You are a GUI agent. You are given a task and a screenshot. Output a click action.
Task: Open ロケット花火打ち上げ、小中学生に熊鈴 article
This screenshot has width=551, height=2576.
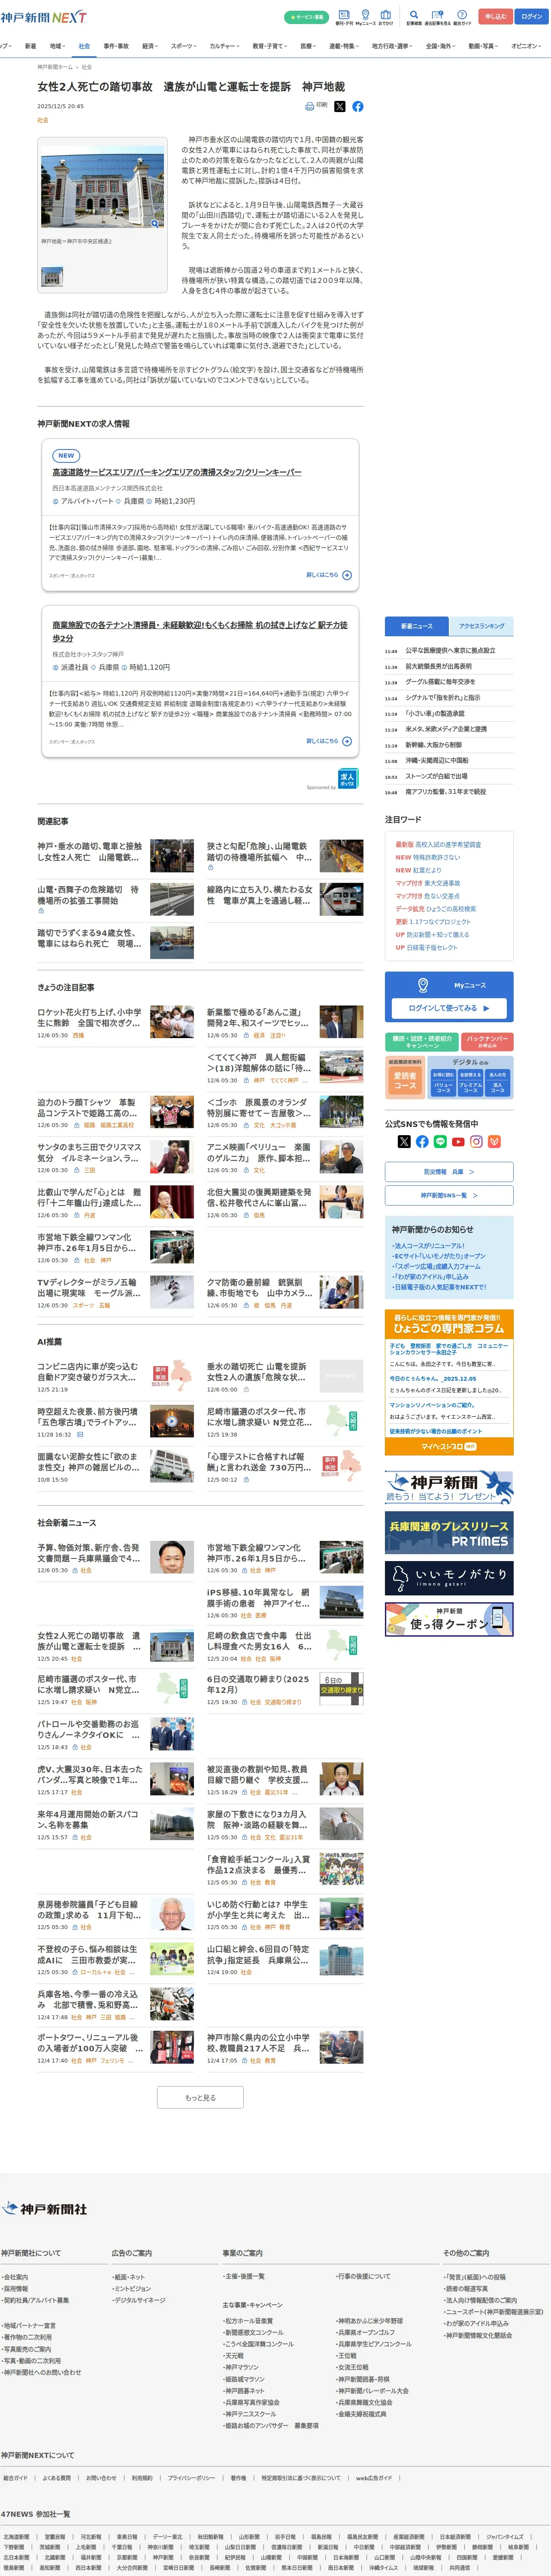[x=90, y=1018]
